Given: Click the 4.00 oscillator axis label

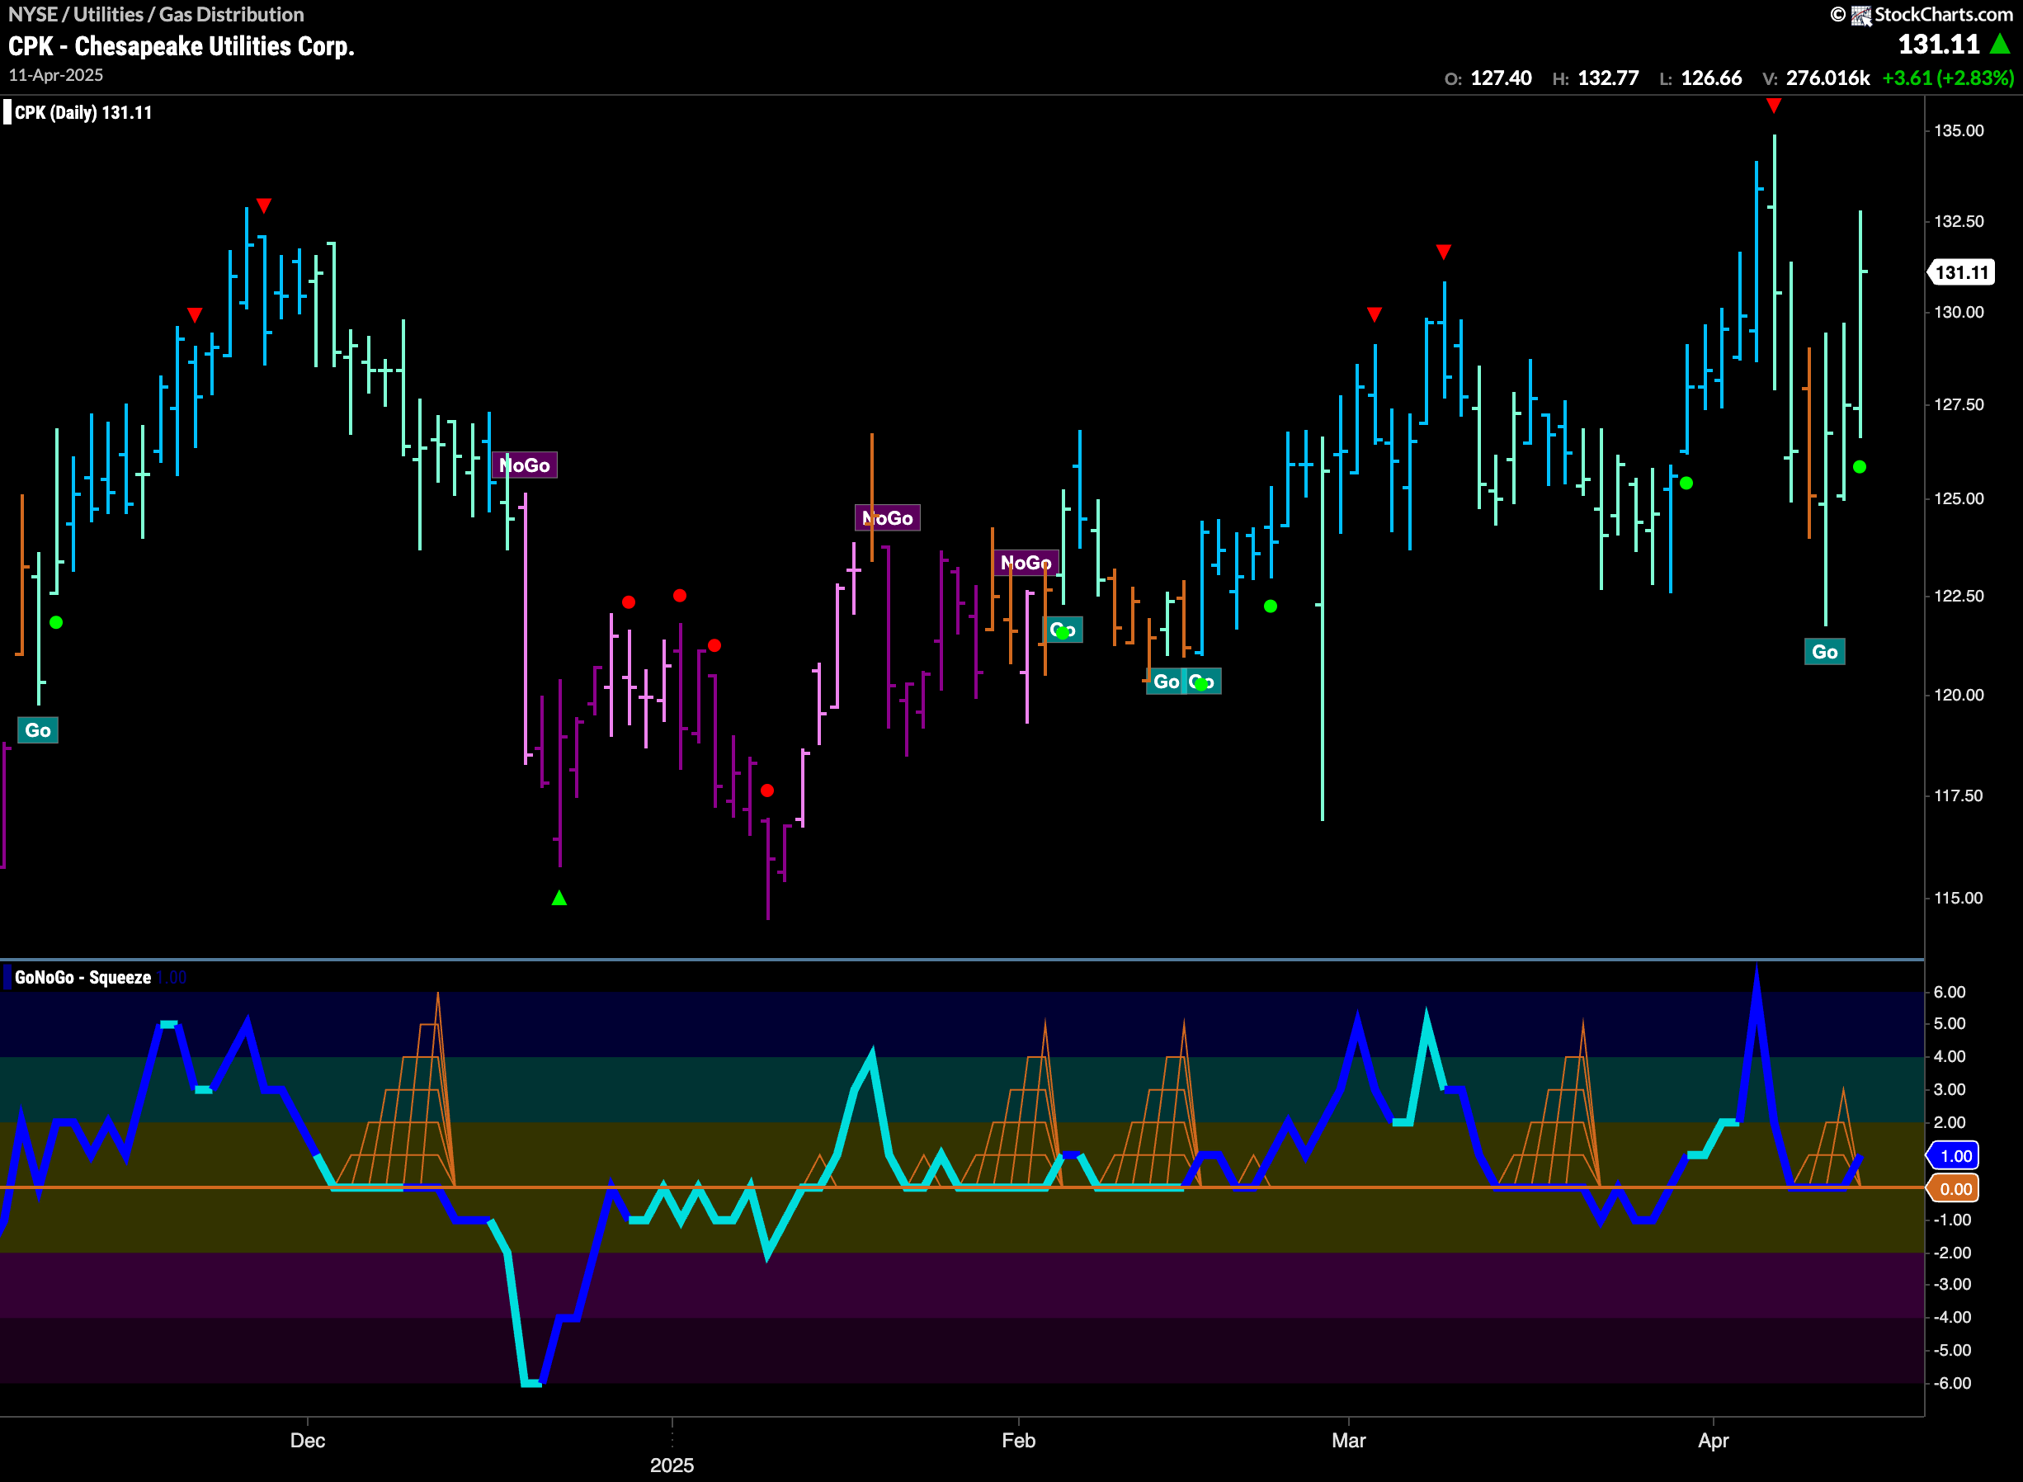Looking at the screenshot, I should [x=1950, y=1057].
